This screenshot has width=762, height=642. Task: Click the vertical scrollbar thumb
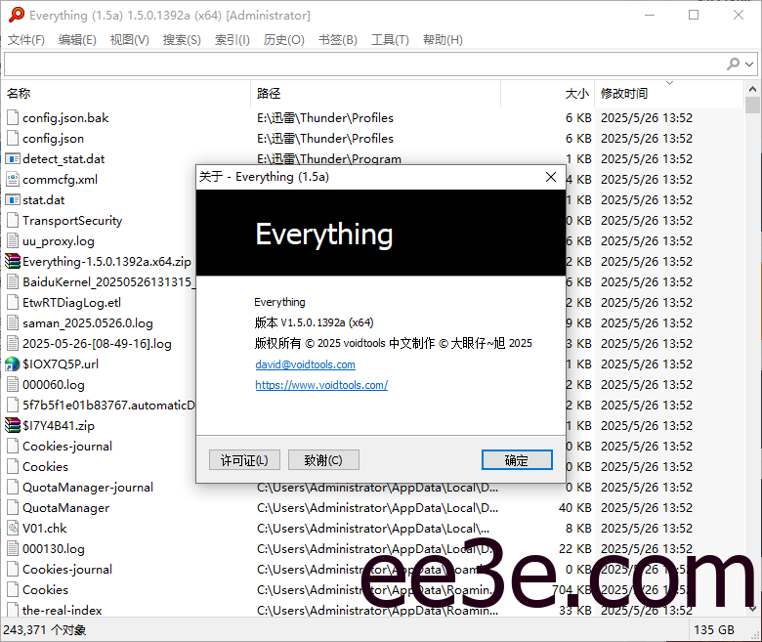point(752,105)
